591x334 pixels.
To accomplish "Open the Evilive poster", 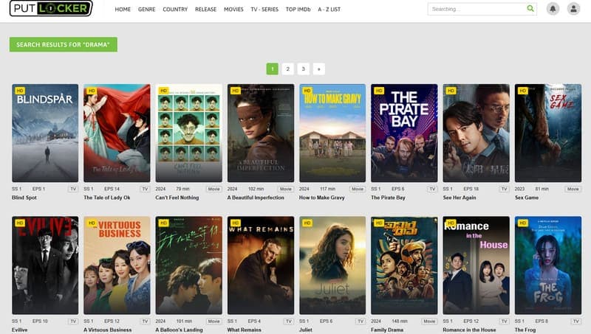I will [x=45, y=265].
